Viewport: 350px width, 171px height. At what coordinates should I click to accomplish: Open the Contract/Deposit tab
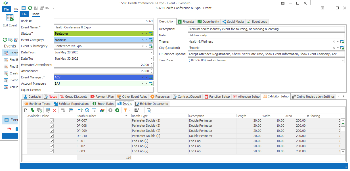(187, 97)
